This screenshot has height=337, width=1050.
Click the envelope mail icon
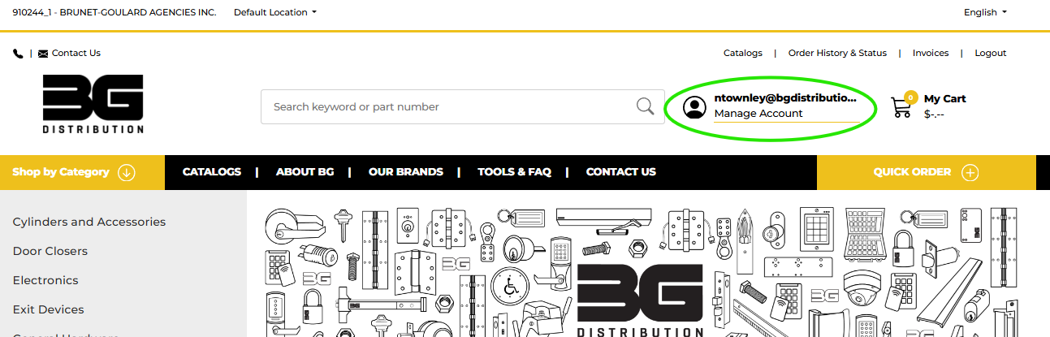[43, 54]
